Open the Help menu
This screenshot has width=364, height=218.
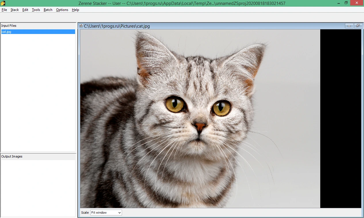pos(75,10)
